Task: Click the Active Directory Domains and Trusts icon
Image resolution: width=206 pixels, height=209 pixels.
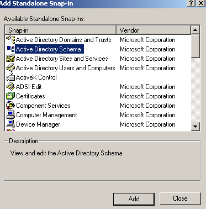Action: [x=10, y=40]
